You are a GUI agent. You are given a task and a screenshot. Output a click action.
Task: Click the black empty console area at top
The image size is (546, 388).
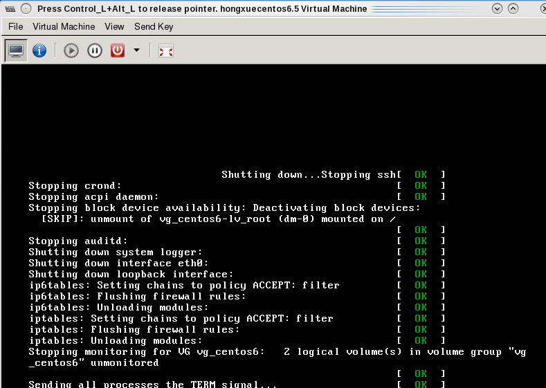[x=273, y=111]
